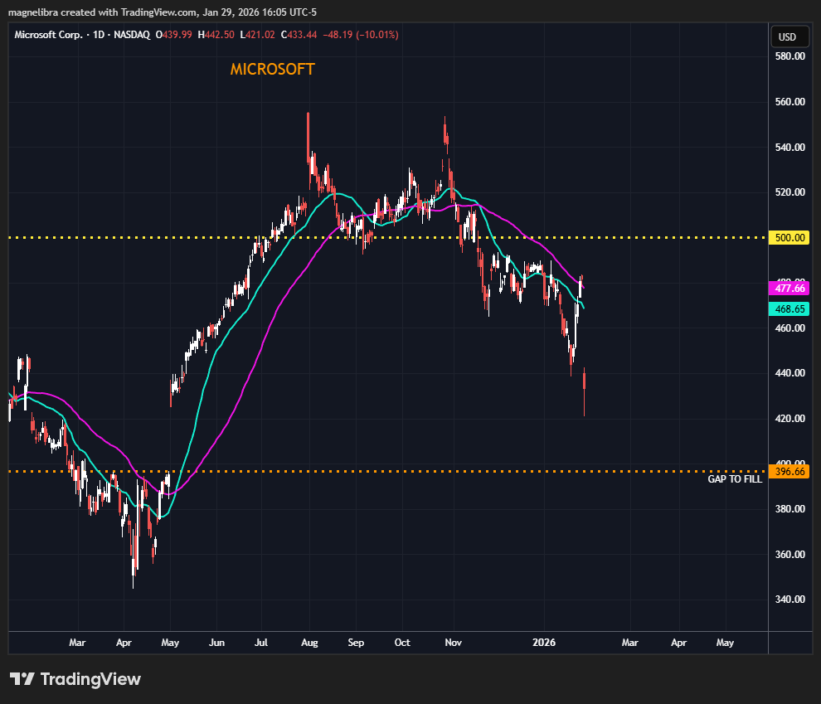This screenshot has width=821, height=704.
Task: Click the Aug label on time axis
Action: tap(309, 643)
